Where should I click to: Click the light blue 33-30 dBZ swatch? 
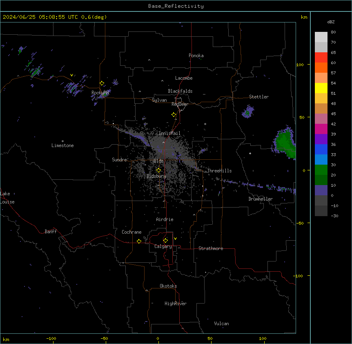coord(321,160)
